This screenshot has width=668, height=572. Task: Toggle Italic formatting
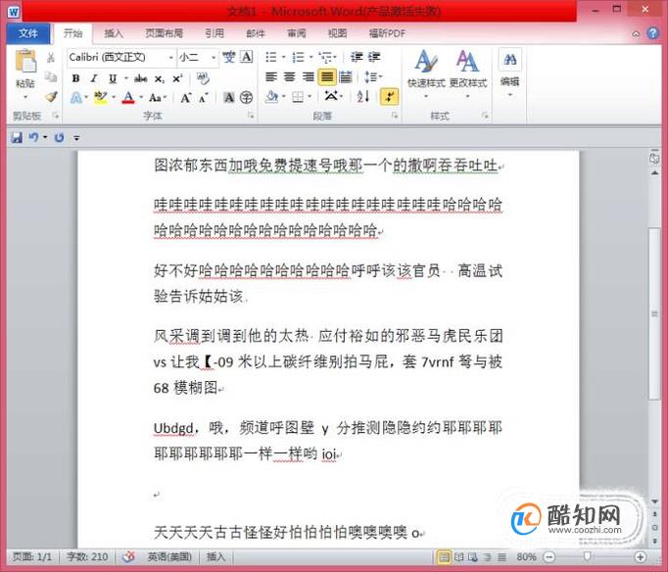[x=94, y=78]
